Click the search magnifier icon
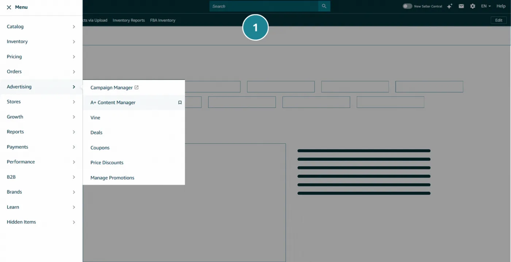Screen dimensions: 511x262 coord(324,6)
